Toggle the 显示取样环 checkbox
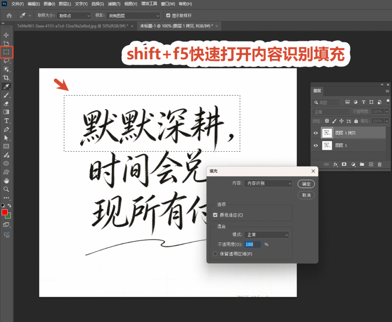The height and width of the screenshot is (322, 392). click(x=168, y=15)
